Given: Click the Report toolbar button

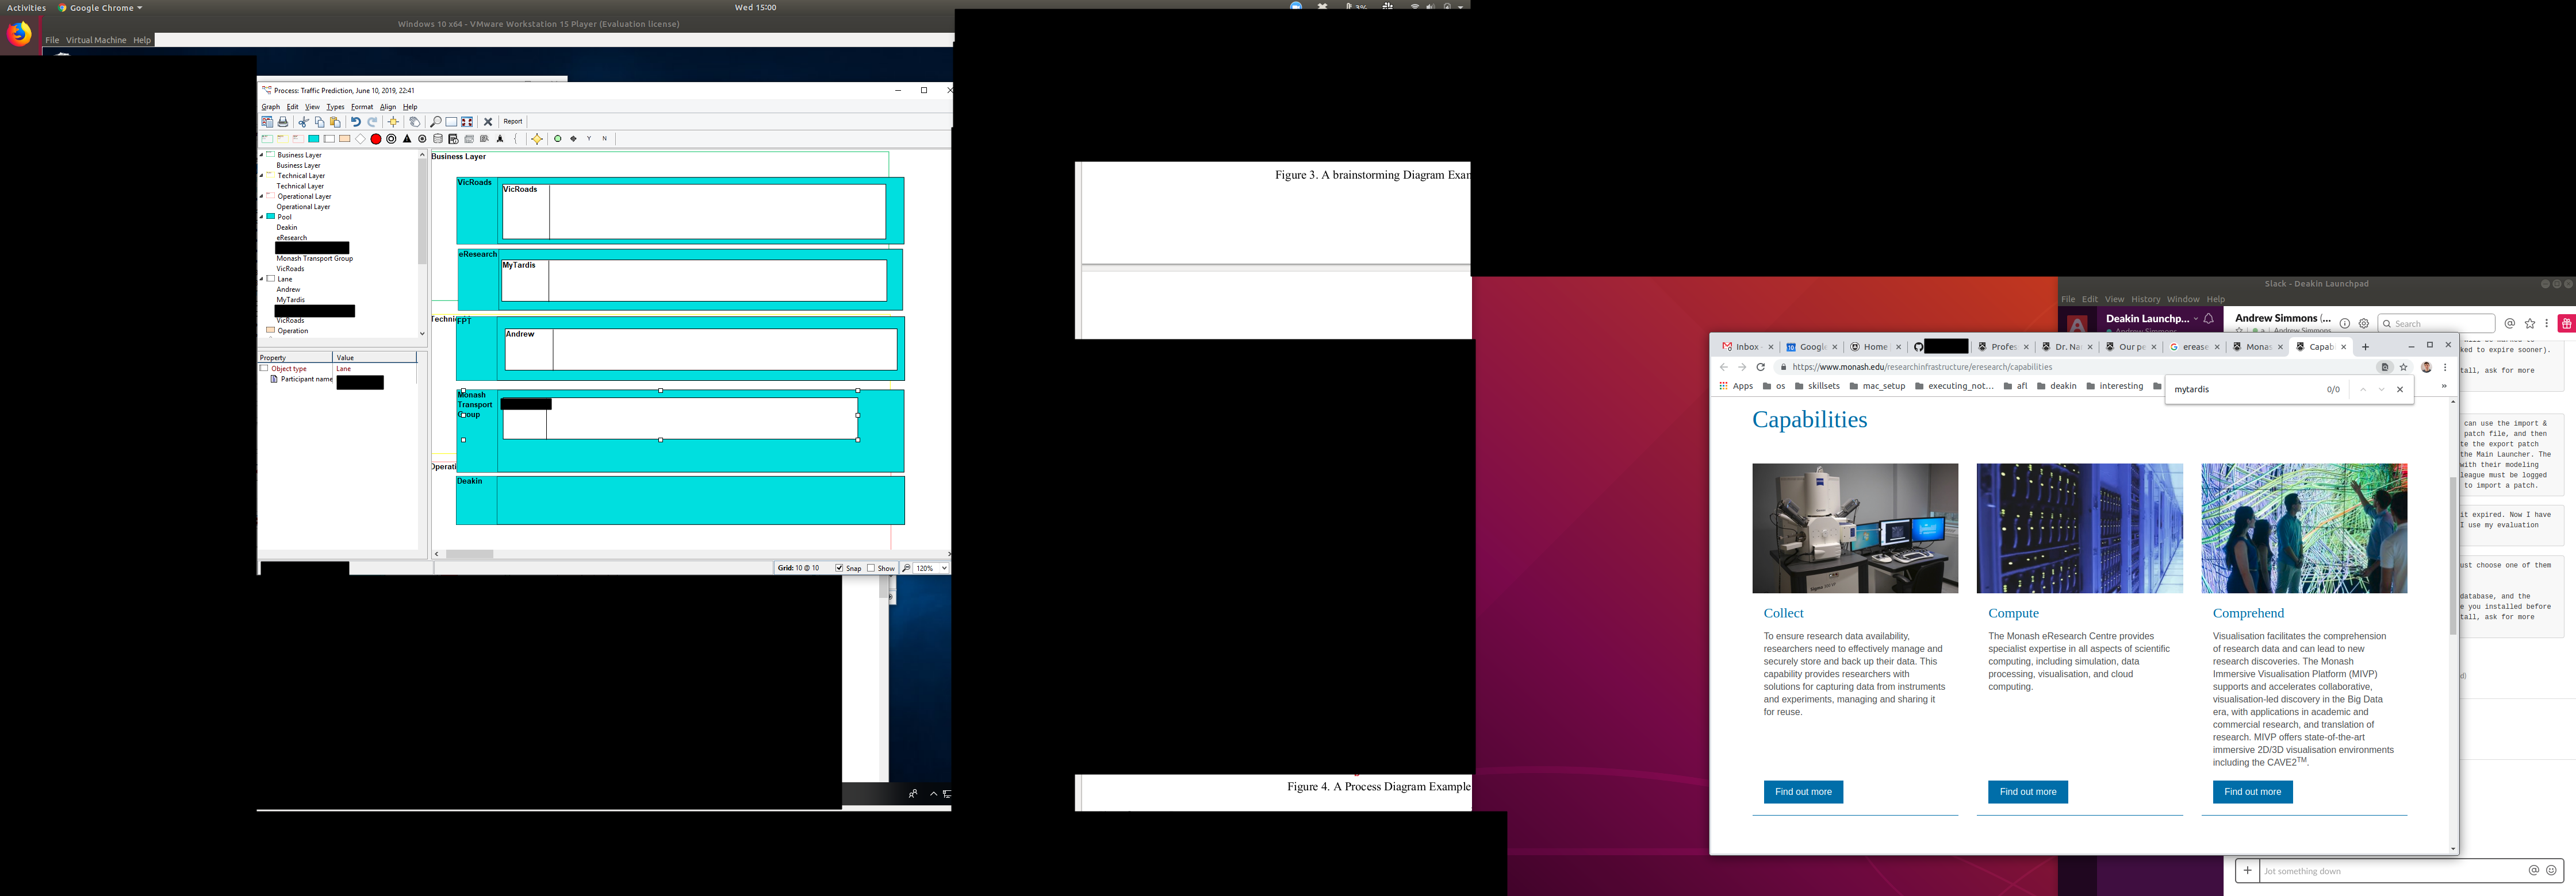Looking at the screenshot, I should (513, 122).
